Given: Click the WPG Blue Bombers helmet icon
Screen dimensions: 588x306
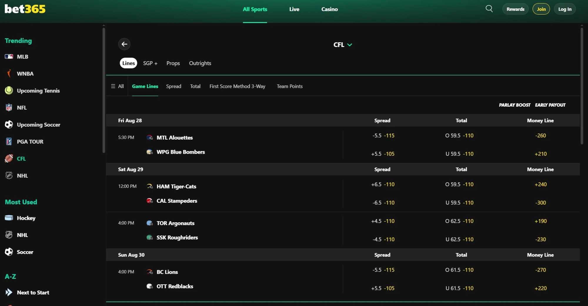Looking at the screenshot, I should [150, 152].
